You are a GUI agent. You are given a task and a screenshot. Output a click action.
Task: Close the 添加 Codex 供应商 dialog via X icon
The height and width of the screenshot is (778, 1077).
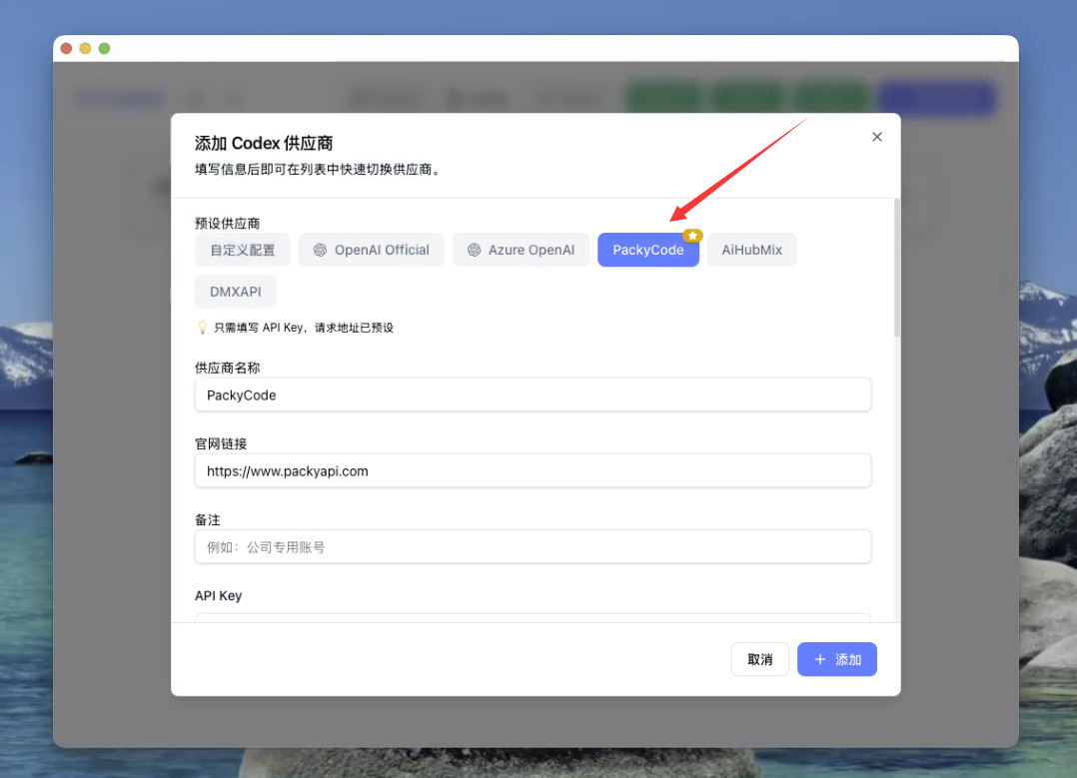[876, 137]
